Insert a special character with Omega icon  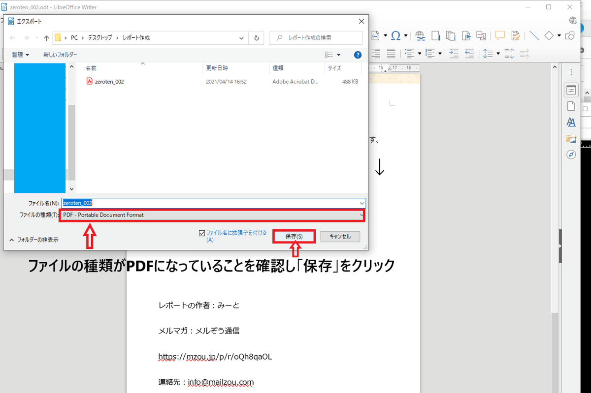pos(396,35)
